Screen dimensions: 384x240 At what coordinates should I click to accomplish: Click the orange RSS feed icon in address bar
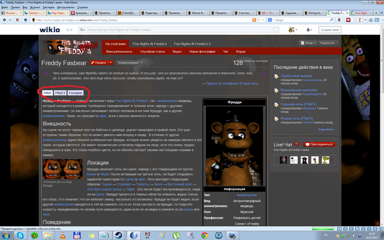click(x=254, y=20)
